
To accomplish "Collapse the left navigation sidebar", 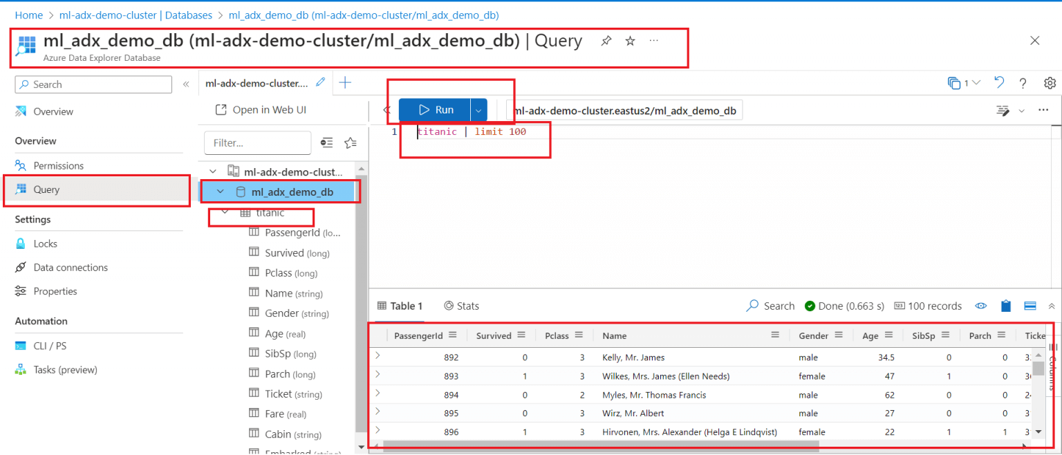I will click(x=186, y=84).
